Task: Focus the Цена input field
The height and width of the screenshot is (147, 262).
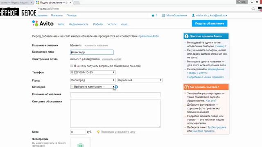Action: coord(78,132)
